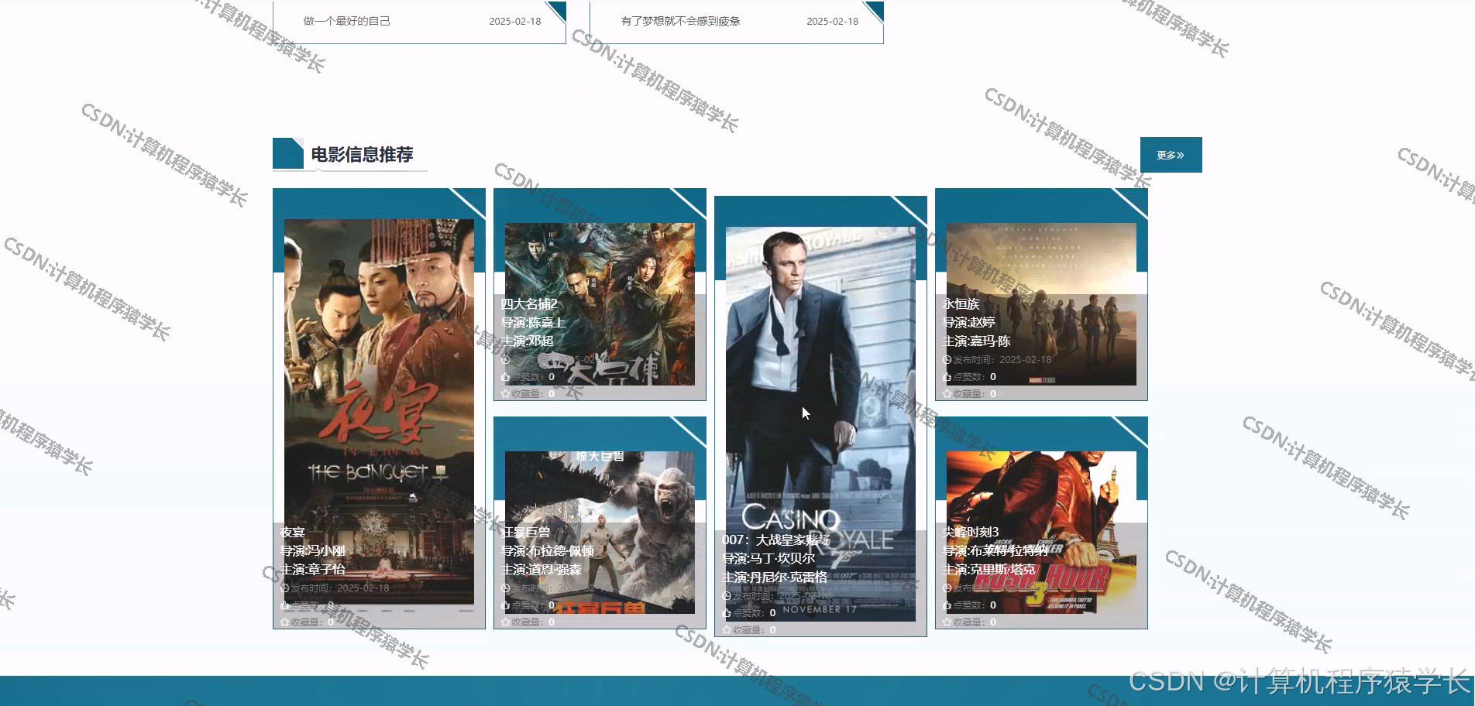Click the clock icon on 永恒族 card

[947, 360]
